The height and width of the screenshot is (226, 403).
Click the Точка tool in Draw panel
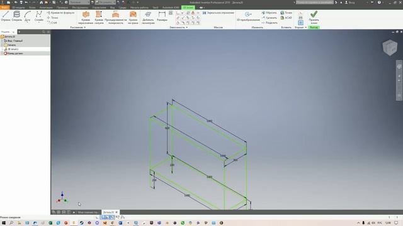click(53, 18)
